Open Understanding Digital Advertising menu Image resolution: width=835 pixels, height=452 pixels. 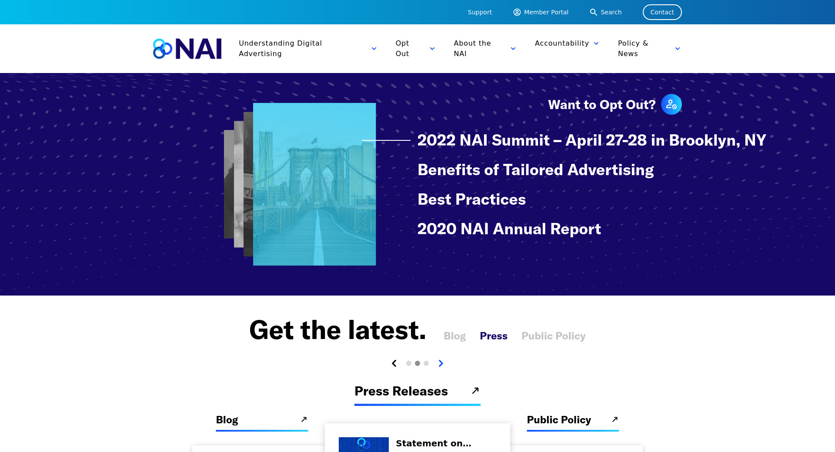[x=281, y=48]
